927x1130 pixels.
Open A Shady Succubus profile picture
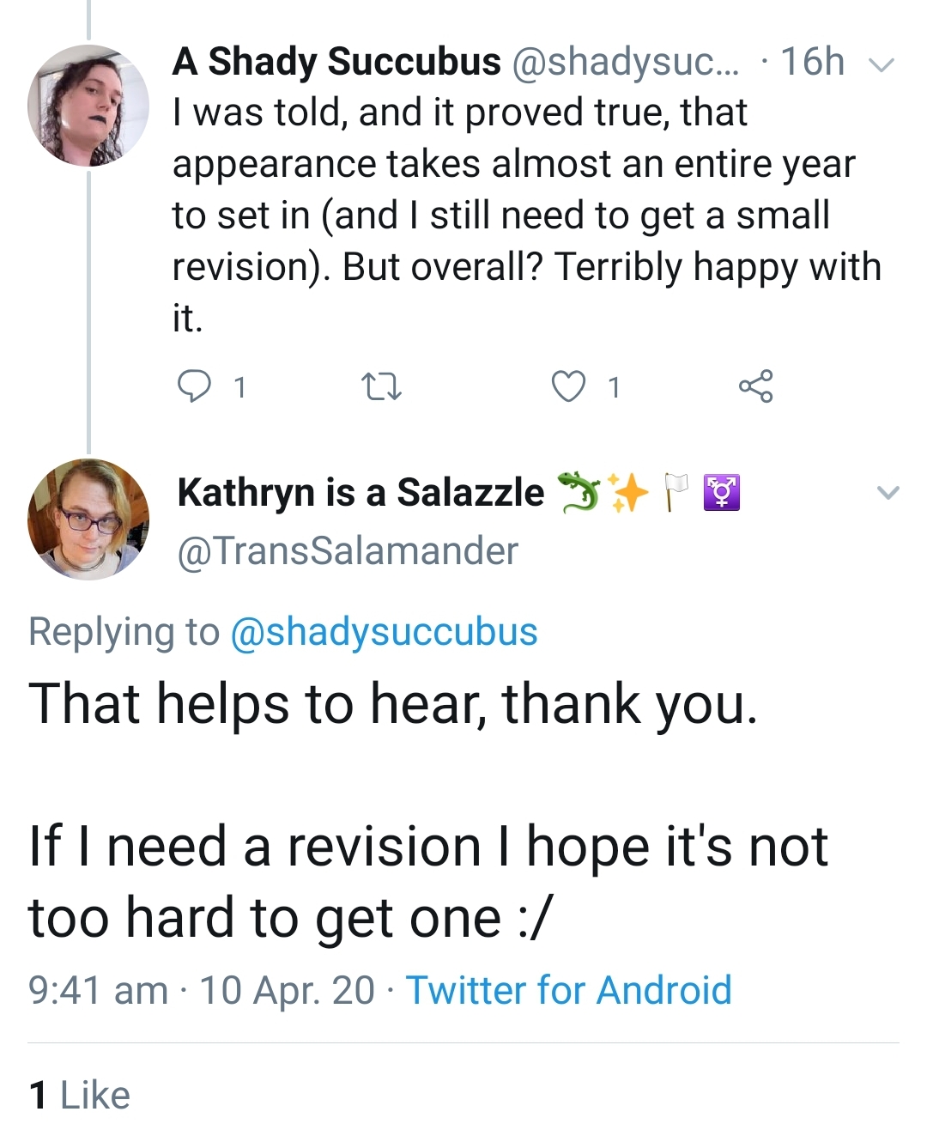88,106
